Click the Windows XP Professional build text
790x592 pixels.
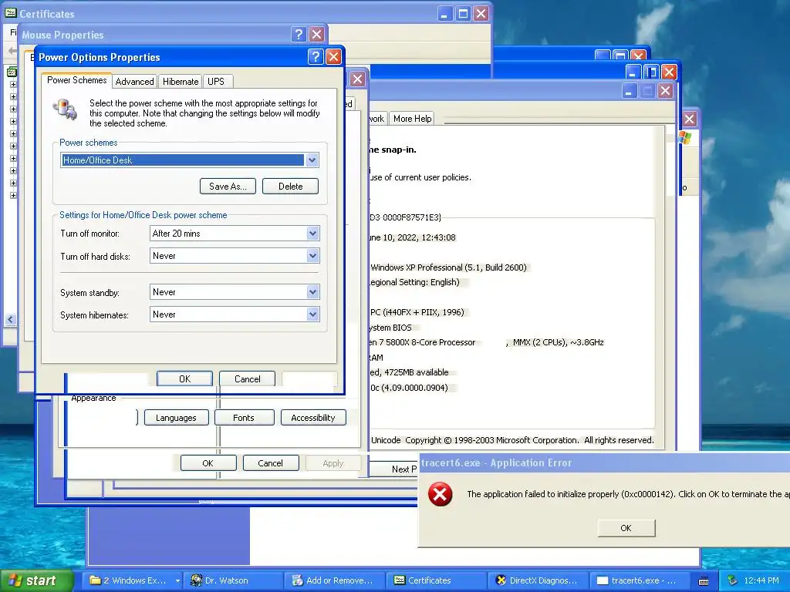(448, 267)
